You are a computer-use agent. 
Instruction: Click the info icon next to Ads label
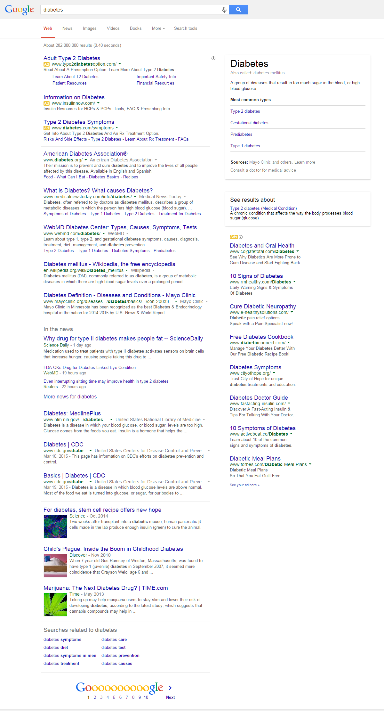(x=241, y=237)
